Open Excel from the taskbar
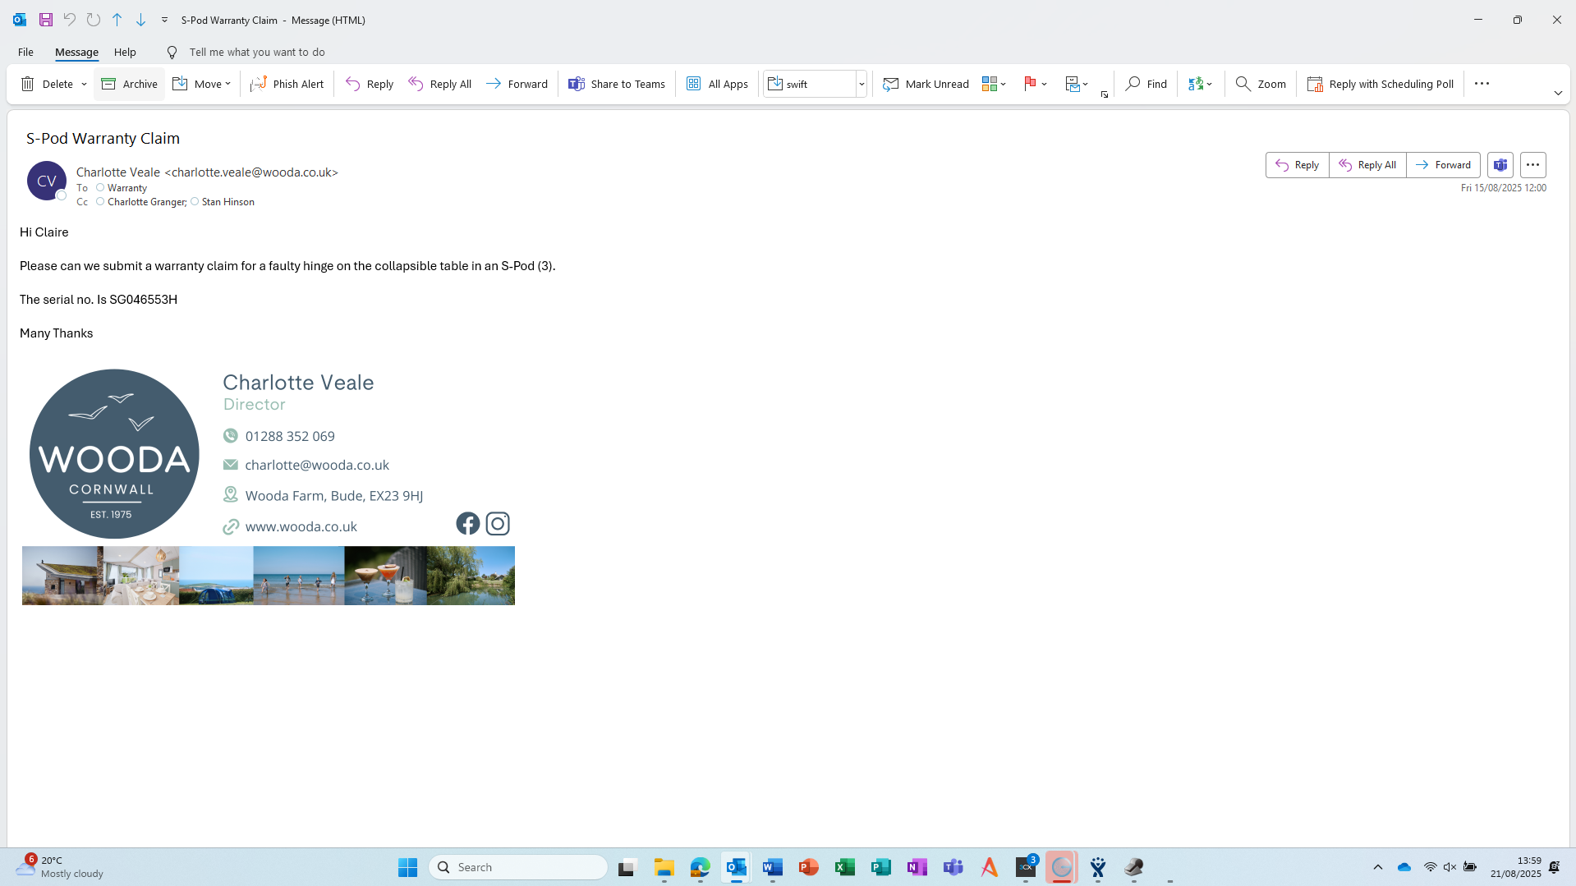This screenshot has width=1576, height=886. tap(844, 867)
